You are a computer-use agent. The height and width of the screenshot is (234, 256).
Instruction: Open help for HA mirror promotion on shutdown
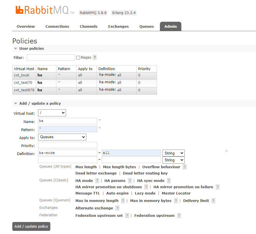click(x=146, y=187)
